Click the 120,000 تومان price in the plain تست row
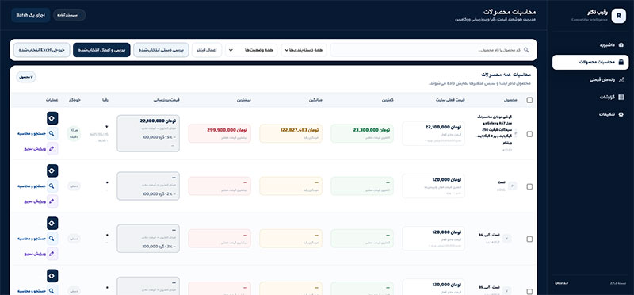Screen dimensions: 634x295 pos(447,180)
